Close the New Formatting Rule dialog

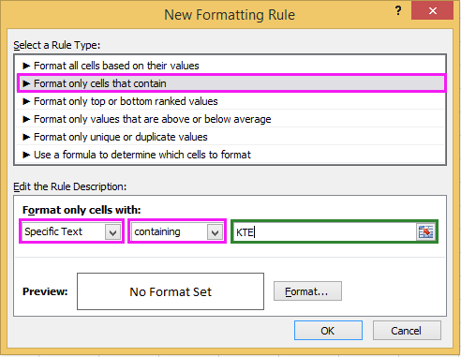(432, 11)
